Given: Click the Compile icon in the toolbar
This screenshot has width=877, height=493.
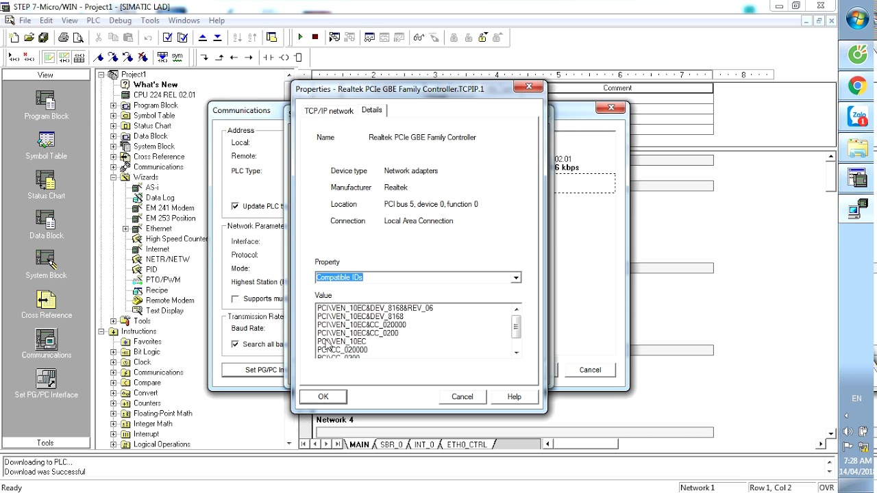Looking at the screenshot, I should [x=167, y=38].
